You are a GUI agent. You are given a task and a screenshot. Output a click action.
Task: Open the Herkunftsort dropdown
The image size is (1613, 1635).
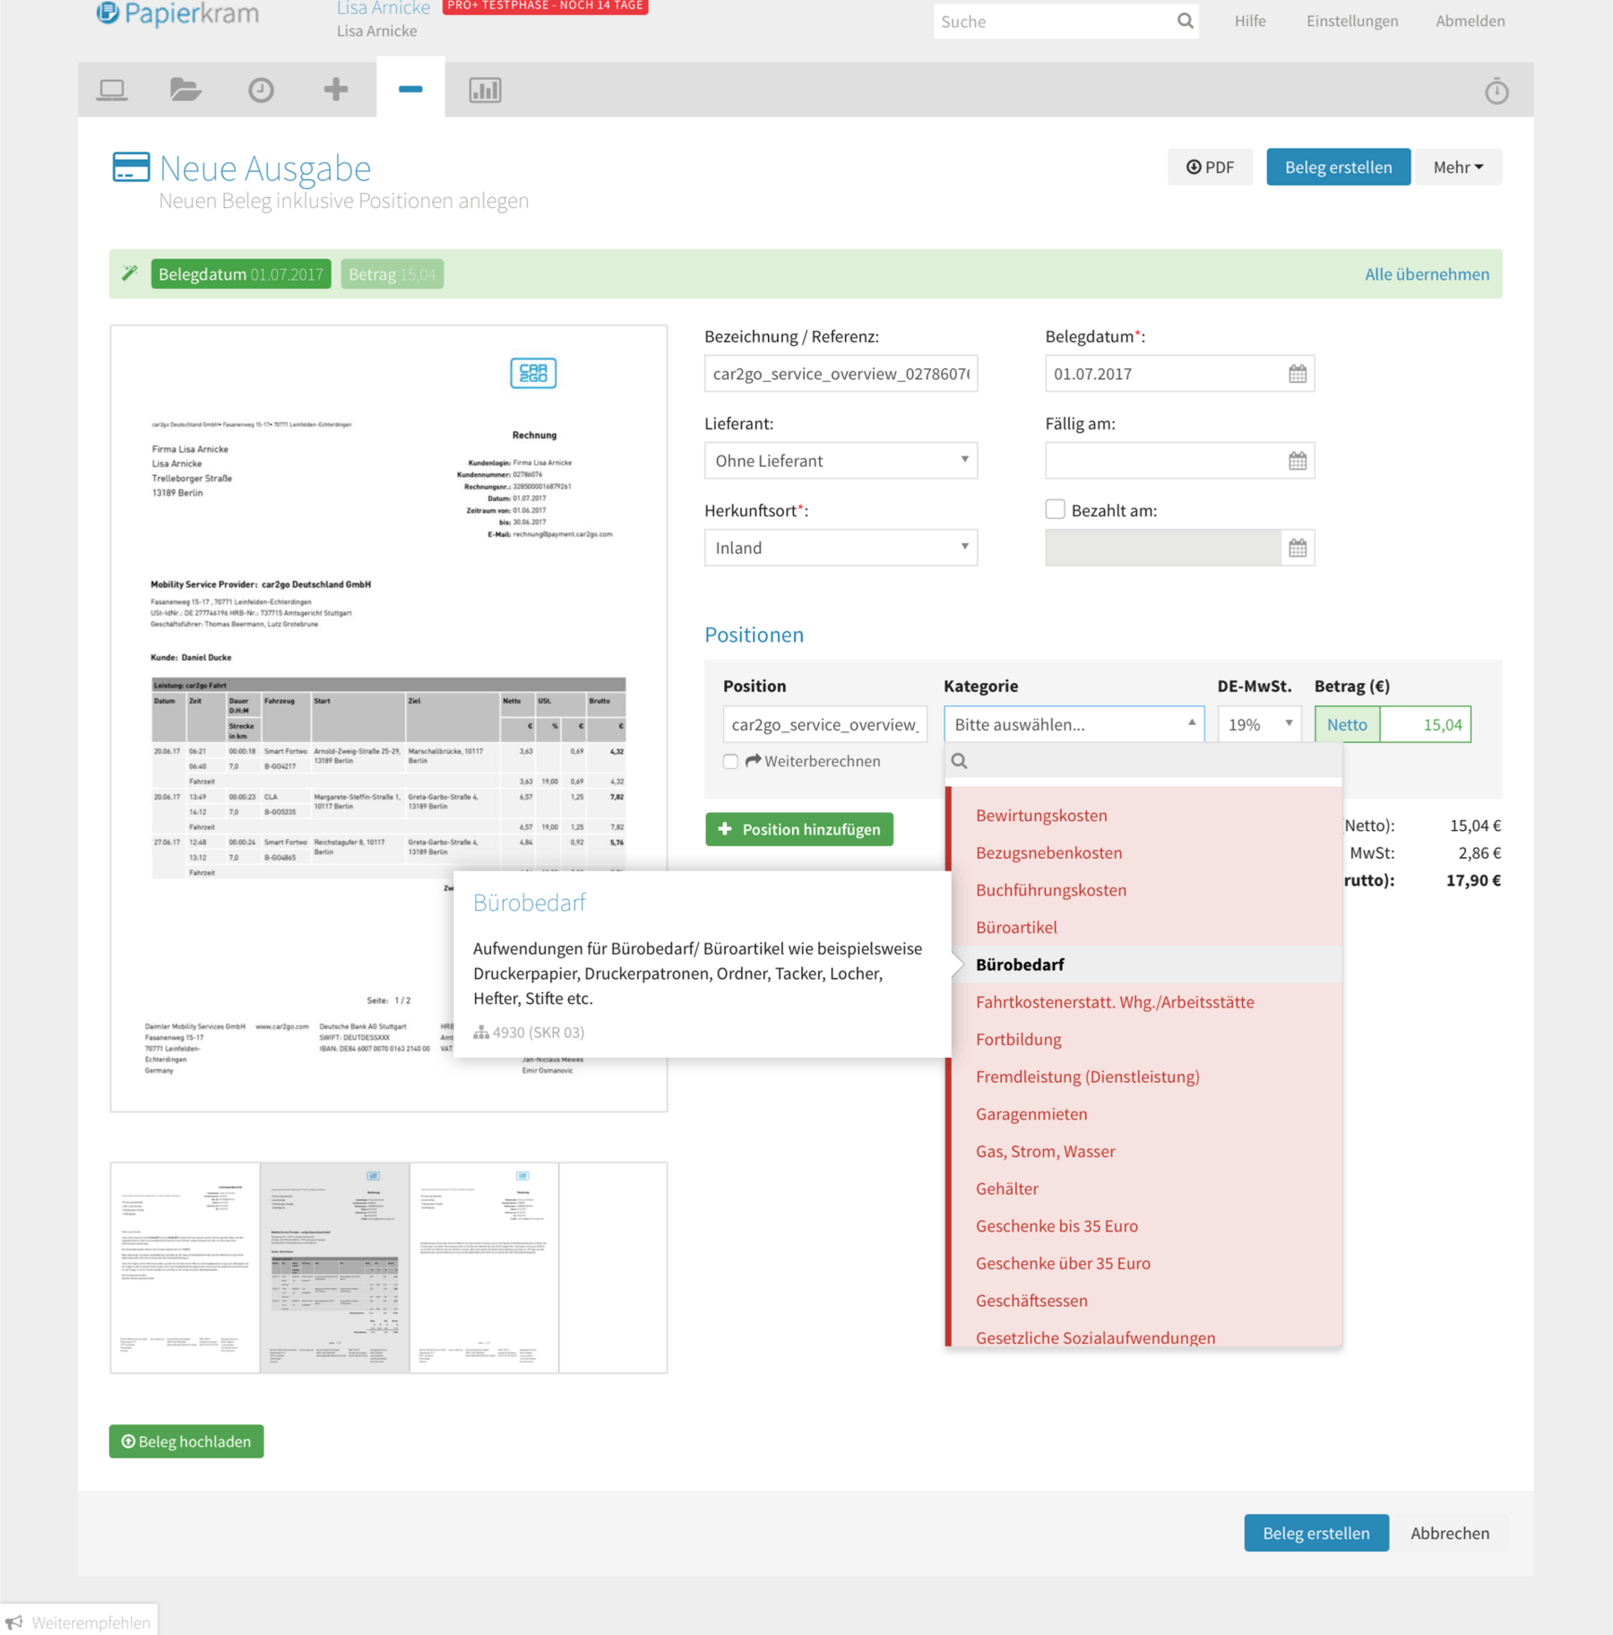[841, 548]
